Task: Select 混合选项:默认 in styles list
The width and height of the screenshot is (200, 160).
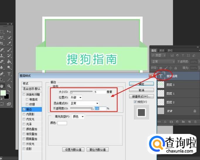Action: pos(32,89)
